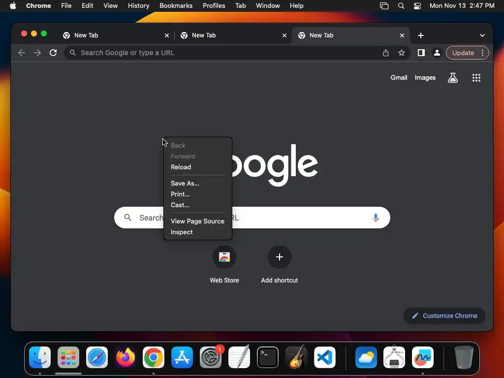Open Terminal from the Dock
Image resolution: width=504 pixels, height=378 pixels.
(x=267, y=357)
